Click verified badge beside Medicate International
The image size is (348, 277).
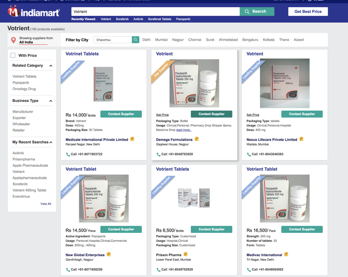click(x=132, y=139)
